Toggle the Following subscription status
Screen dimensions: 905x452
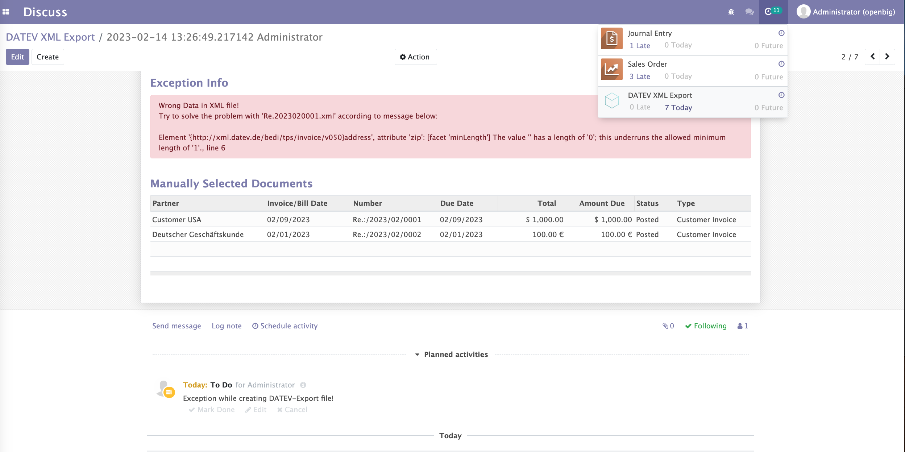pyautogui.click(x=706, y=326)
